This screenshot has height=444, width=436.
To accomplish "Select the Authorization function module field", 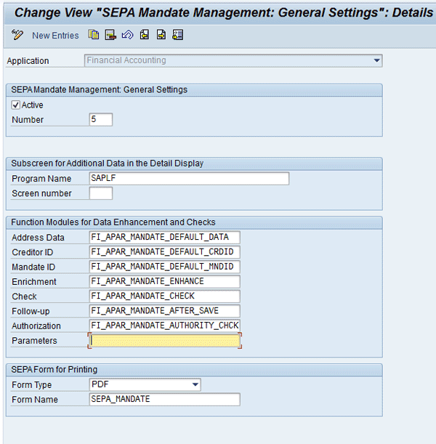I will [163, 326].
